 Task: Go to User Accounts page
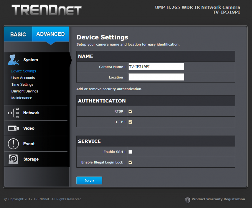pyautogui.click(x=23, y=78)
